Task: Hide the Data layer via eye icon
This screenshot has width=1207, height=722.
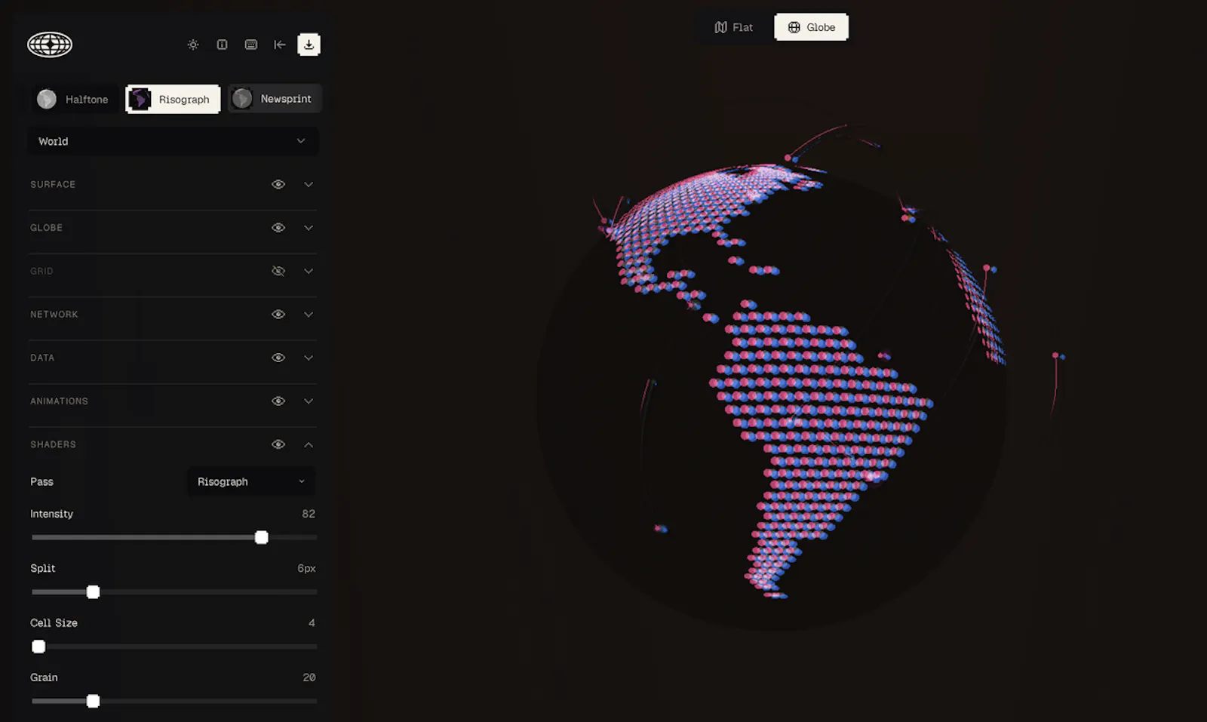Action: point(278,358)
